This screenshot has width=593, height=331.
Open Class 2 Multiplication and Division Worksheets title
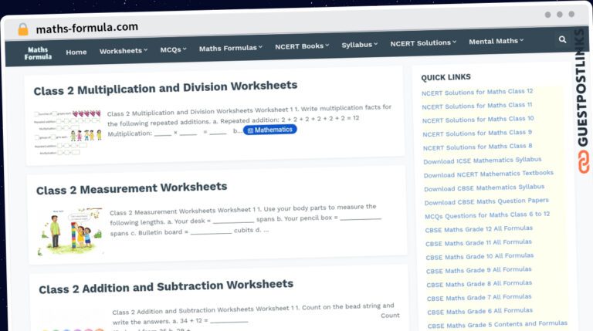(x=165, y=88)
